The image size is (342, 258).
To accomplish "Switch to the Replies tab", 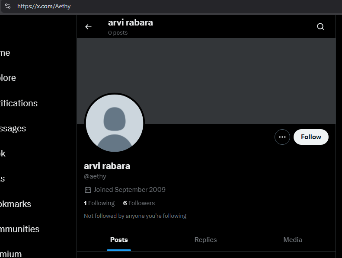I will point(205,240).
